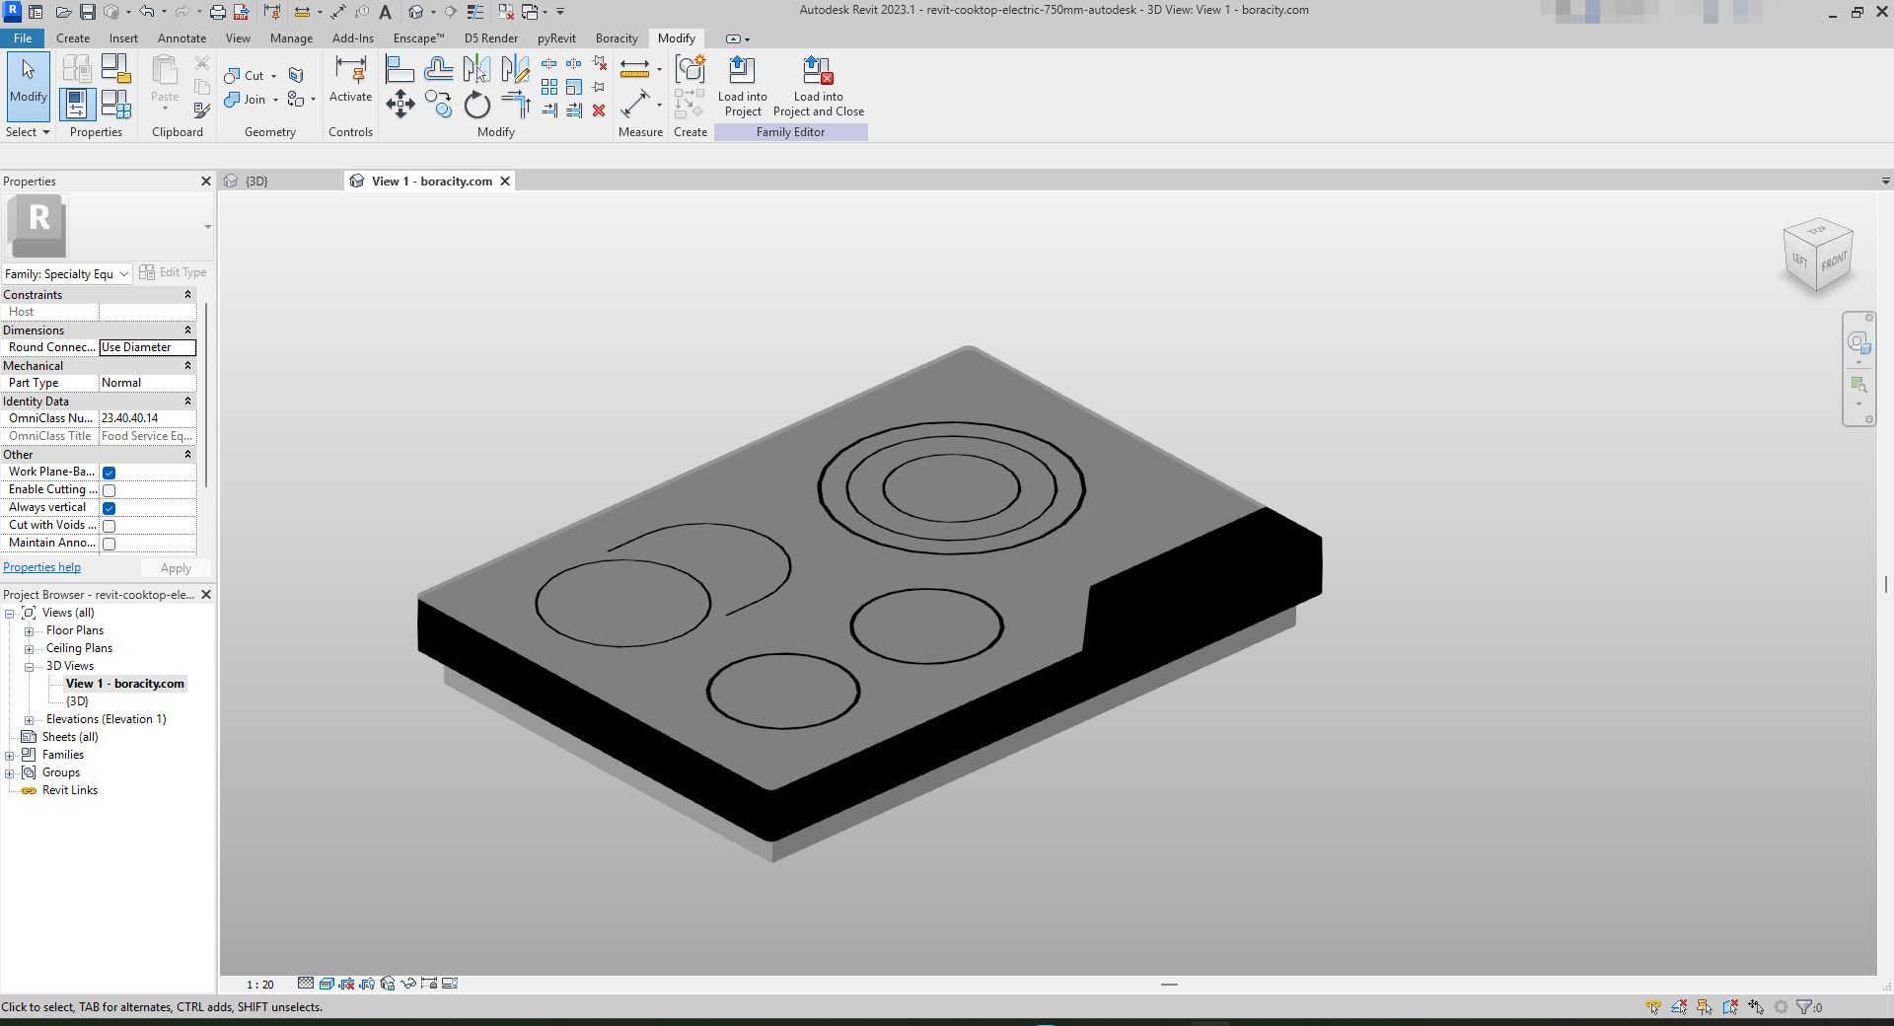Open the Select panel dropdown
This screenshot has height=1026, width=1894.
click(28, 132)
